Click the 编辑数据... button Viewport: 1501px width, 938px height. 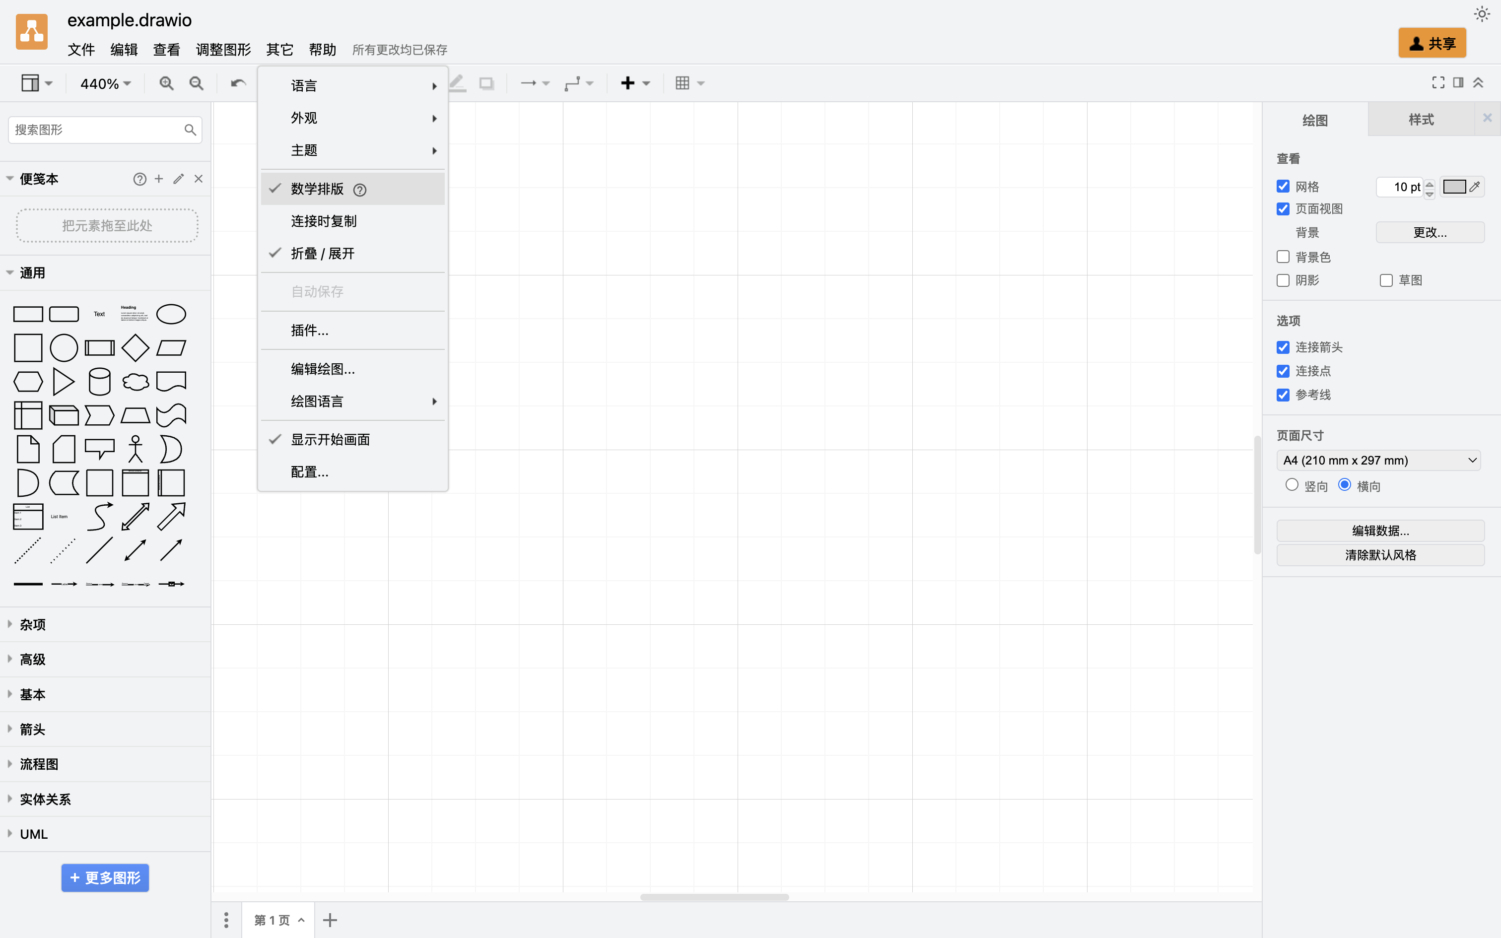click(1380, 531)
